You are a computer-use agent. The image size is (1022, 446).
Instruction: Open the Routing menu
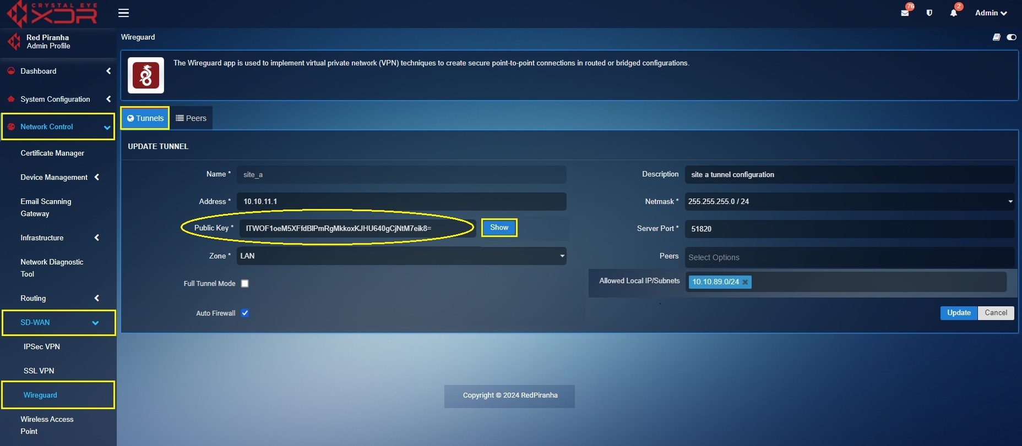coord(33,298)
